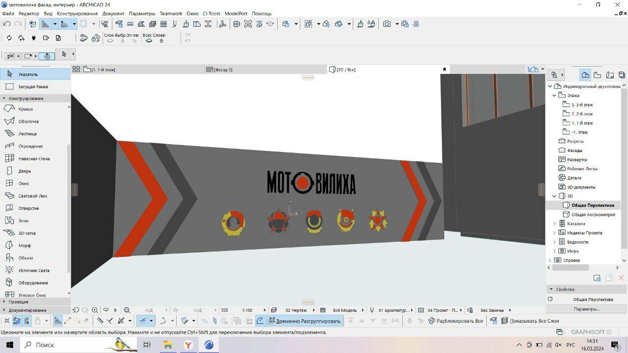Toggle the guide lines ruler button in toolbar
This screenshot has width=628, height=353.
45,24
